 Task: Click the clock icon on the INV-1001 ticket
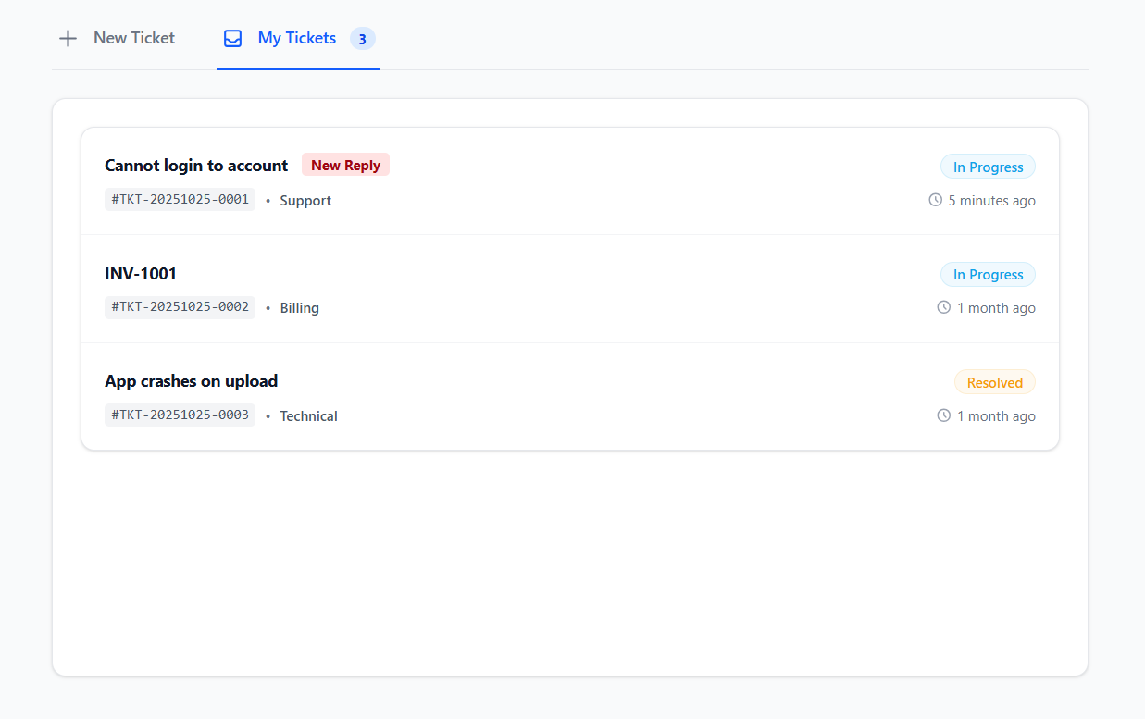(x=943, y=307)
